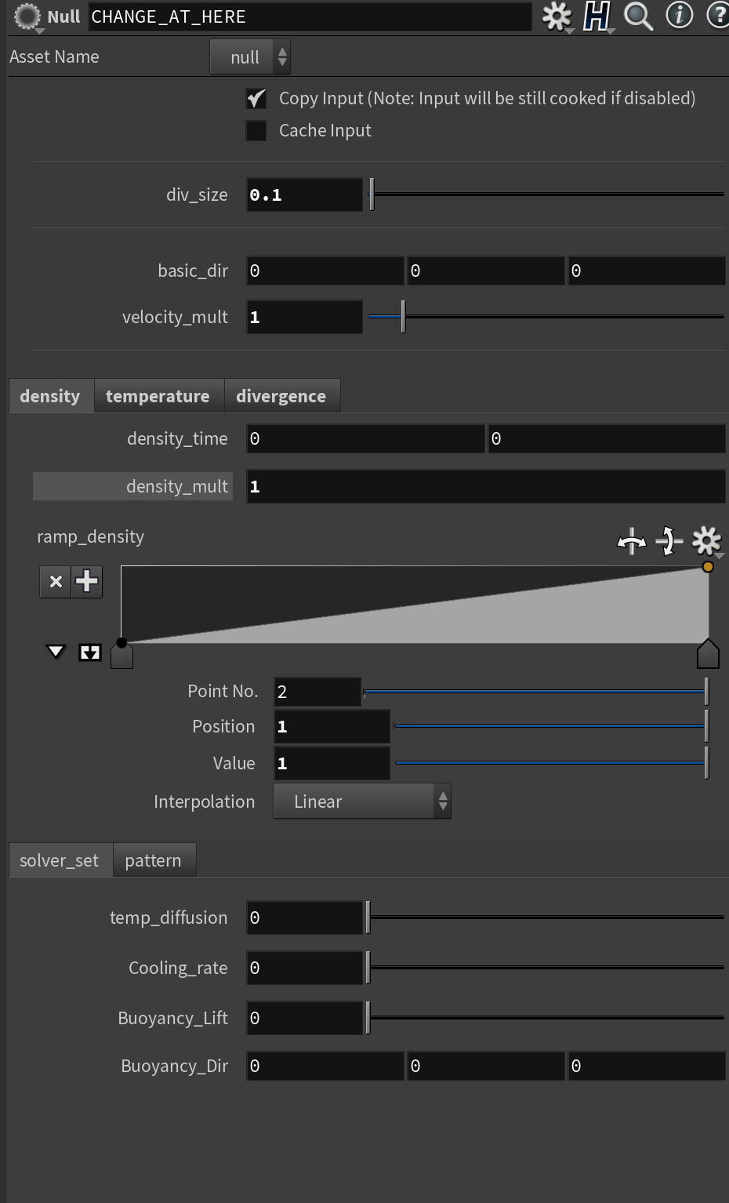This screenshot has width=729, height=1203.
Task: Click the temp_diffusion value field
Action: (x=304, y=918)
